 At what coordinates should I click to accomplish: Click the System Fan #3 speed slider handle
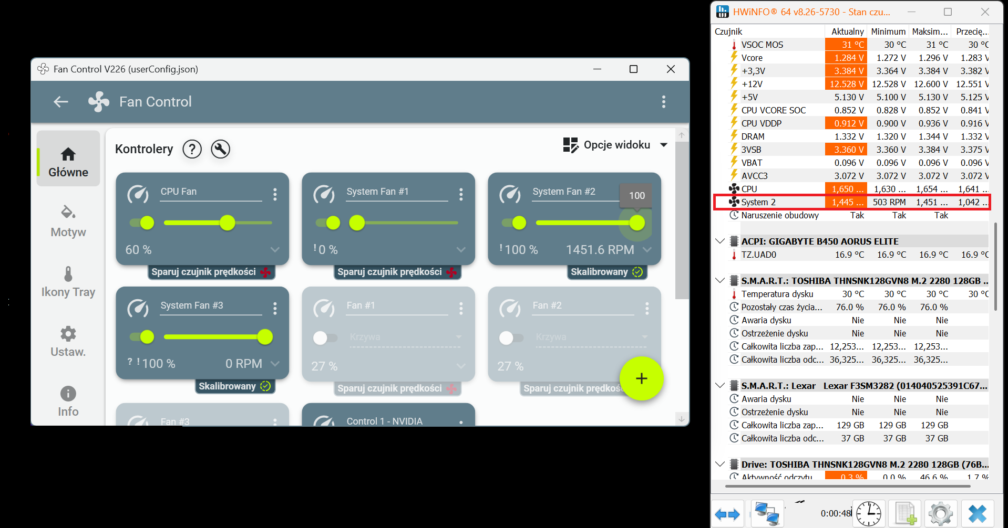tap(265, 337)
